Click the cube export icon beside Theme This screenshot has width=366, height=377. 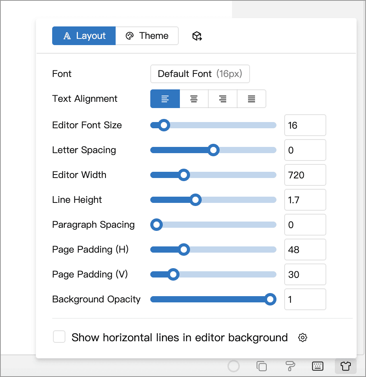197,36
